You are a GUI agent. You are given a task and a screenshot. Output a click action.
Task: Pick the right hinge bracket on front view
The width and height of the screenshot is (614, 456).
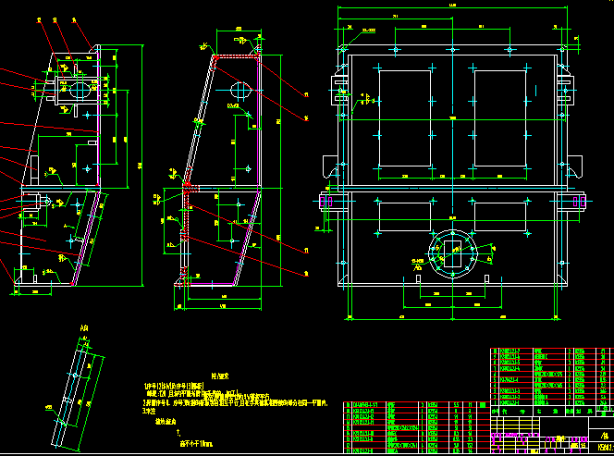(x=566, y=91)
